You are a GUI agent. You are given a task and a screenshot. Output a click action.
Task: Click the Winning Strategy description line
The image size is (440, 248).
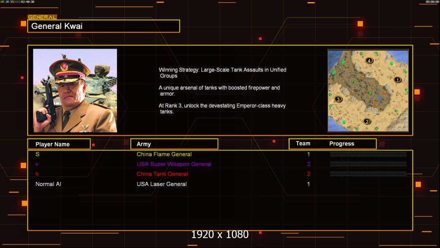tap(222, 73)
